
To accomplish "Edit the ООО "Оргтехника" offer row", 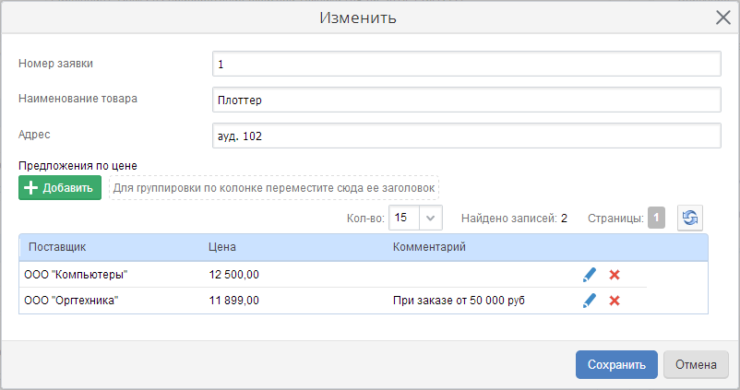I will coord(590,301).
